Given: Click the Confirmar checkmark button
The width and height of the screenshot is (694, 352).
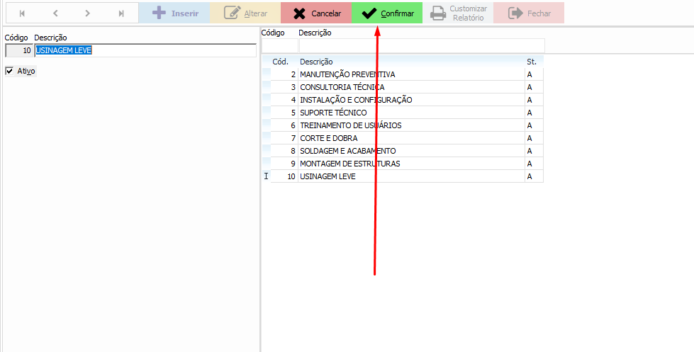Looking at the screenshot, I should [387, 13].
